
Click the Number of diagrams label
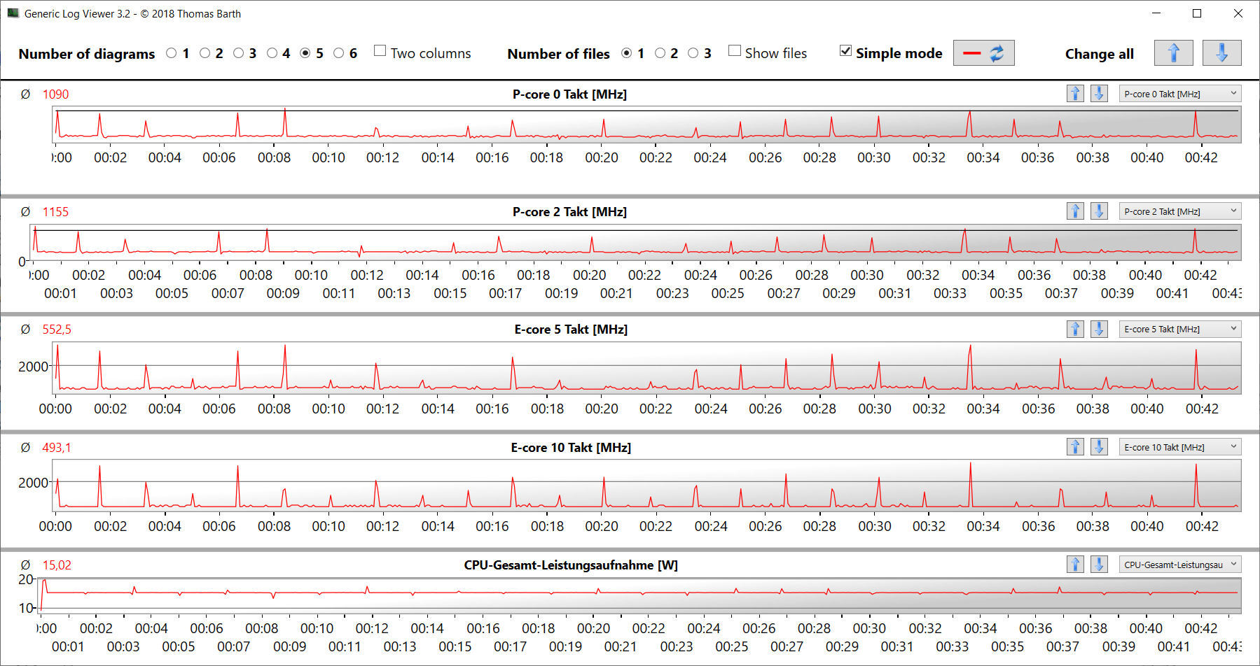point(87,54)
